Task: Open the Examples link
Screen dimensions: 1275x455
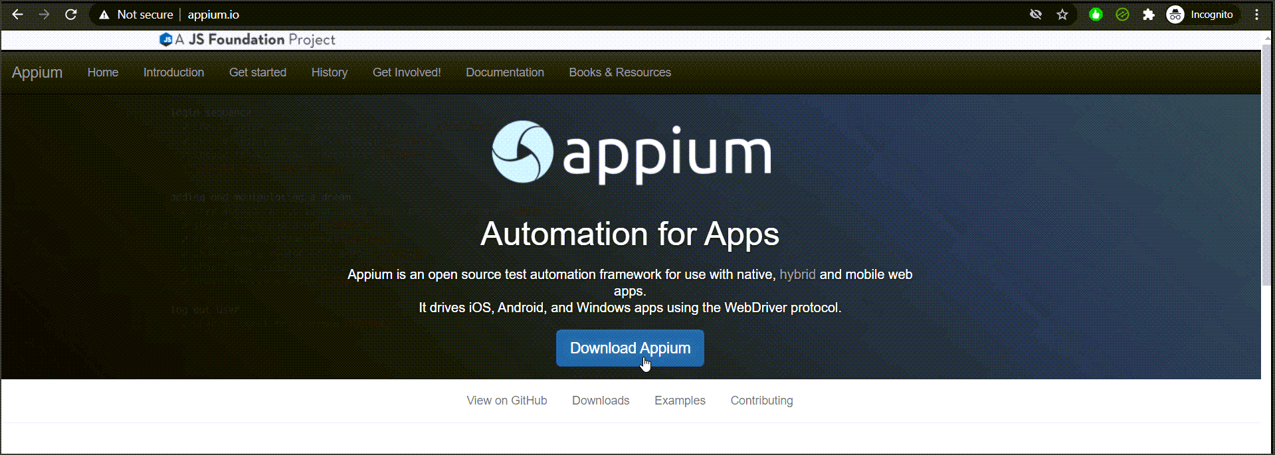Action: pyautogui.click(x=680, y=401)
